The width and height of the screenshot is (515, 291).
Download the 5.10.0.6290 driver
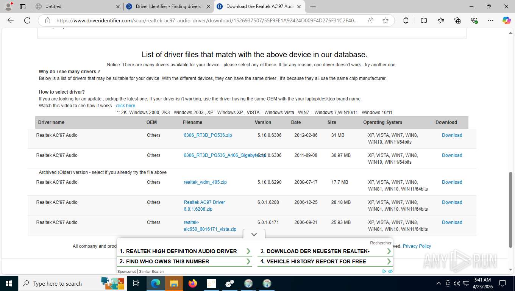(x=452, y=182)
